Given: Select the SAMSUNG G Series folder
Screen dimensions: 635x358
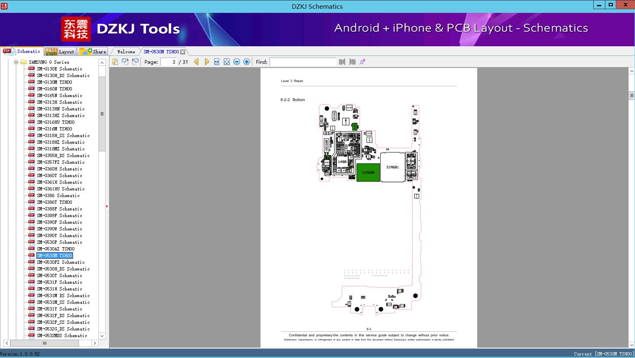Looking at the screenshot, I should pos(49,62).
